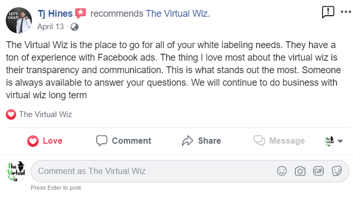Image resolution: width=353 pixels, height=197 pixels.
Task: Expand the post-as identity dropdown arrow
Action: pos(340,141)
